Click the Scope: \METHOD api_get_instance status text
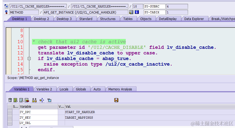Screen dimensions: 235x128 33,78
